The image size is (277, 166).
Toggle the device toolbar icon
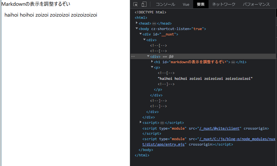[x=144, y=4]
